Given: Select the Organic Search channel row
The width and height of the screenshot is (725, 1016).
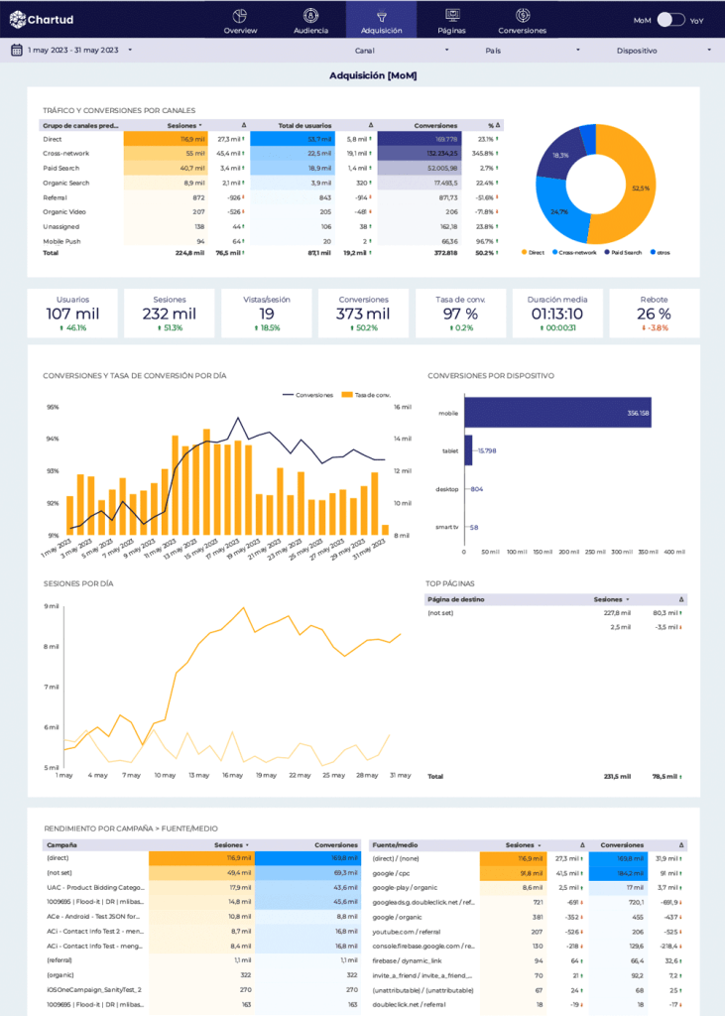Looking at the screenshot, I should pos(272,183).
